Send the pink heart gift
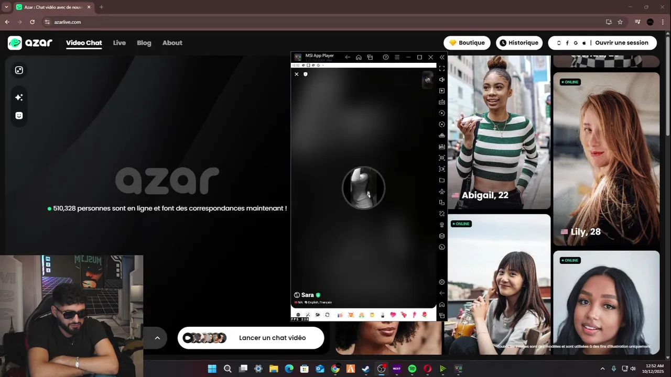Image resolution: width=671 pixels, height=377 pixels. click(393, 315)
